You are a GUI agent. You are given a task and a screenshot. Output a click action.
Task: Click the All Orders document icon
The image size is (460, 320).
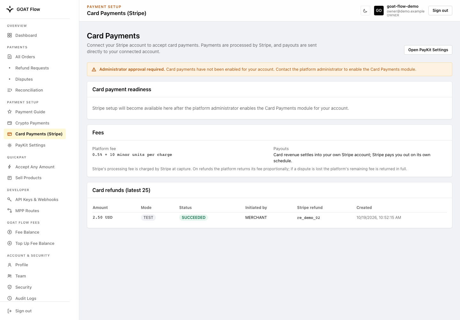click(10, 57)
